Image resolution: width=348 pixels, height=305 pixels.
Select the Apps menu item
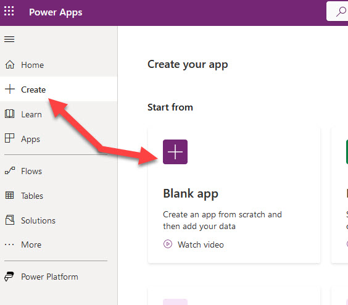click(x=59, y=139)
